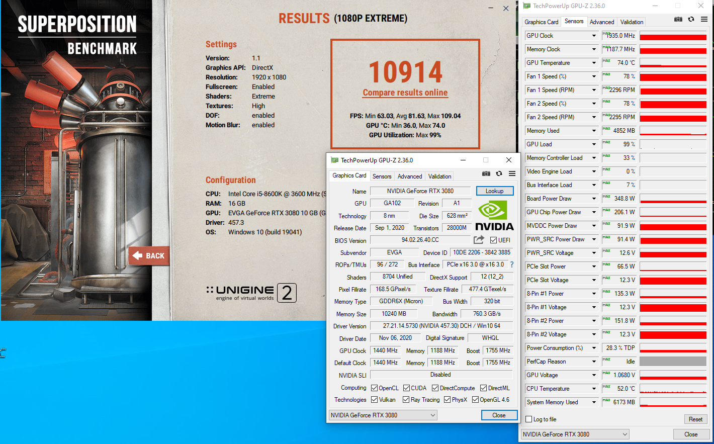Viewport: 714px width, 444px height.
Task: Click GPU-Z app icon in front window title bar
Action: pyautogui.click(x=334, y=160)
